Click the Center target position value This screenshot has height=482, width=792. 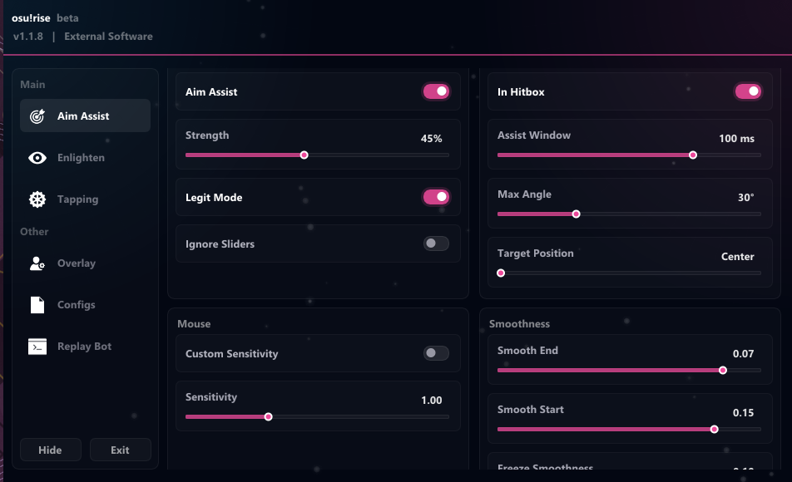point(737,257)
